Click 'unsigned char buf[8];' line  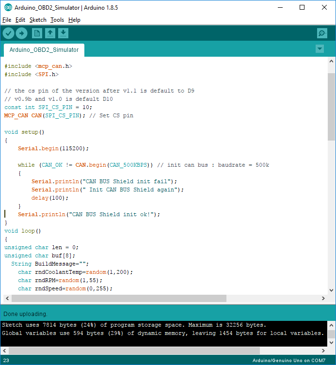40,255
